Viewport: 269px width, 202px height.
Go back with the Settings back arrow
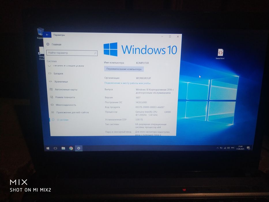coord(47,35)
